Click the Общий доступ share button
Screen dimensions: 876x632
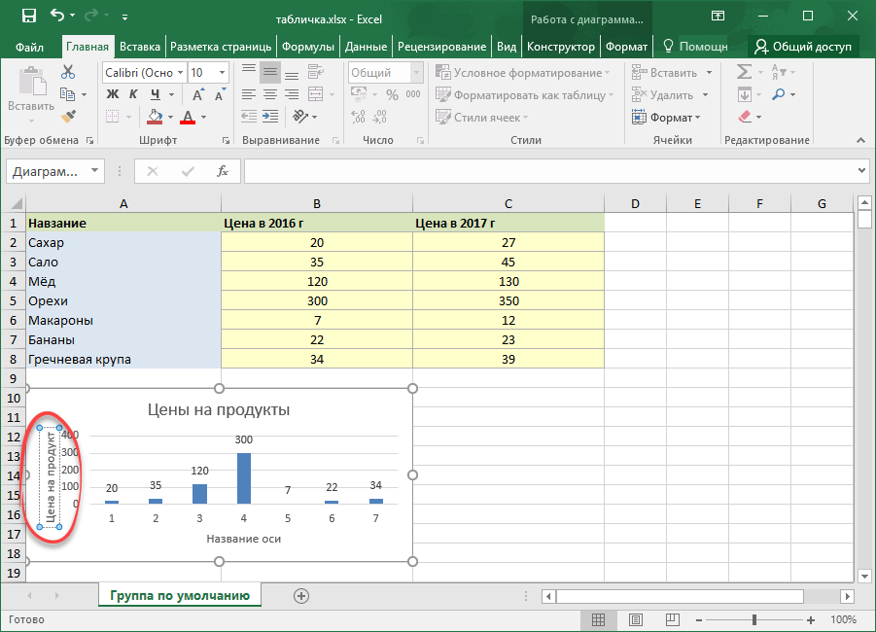(803, 46)
